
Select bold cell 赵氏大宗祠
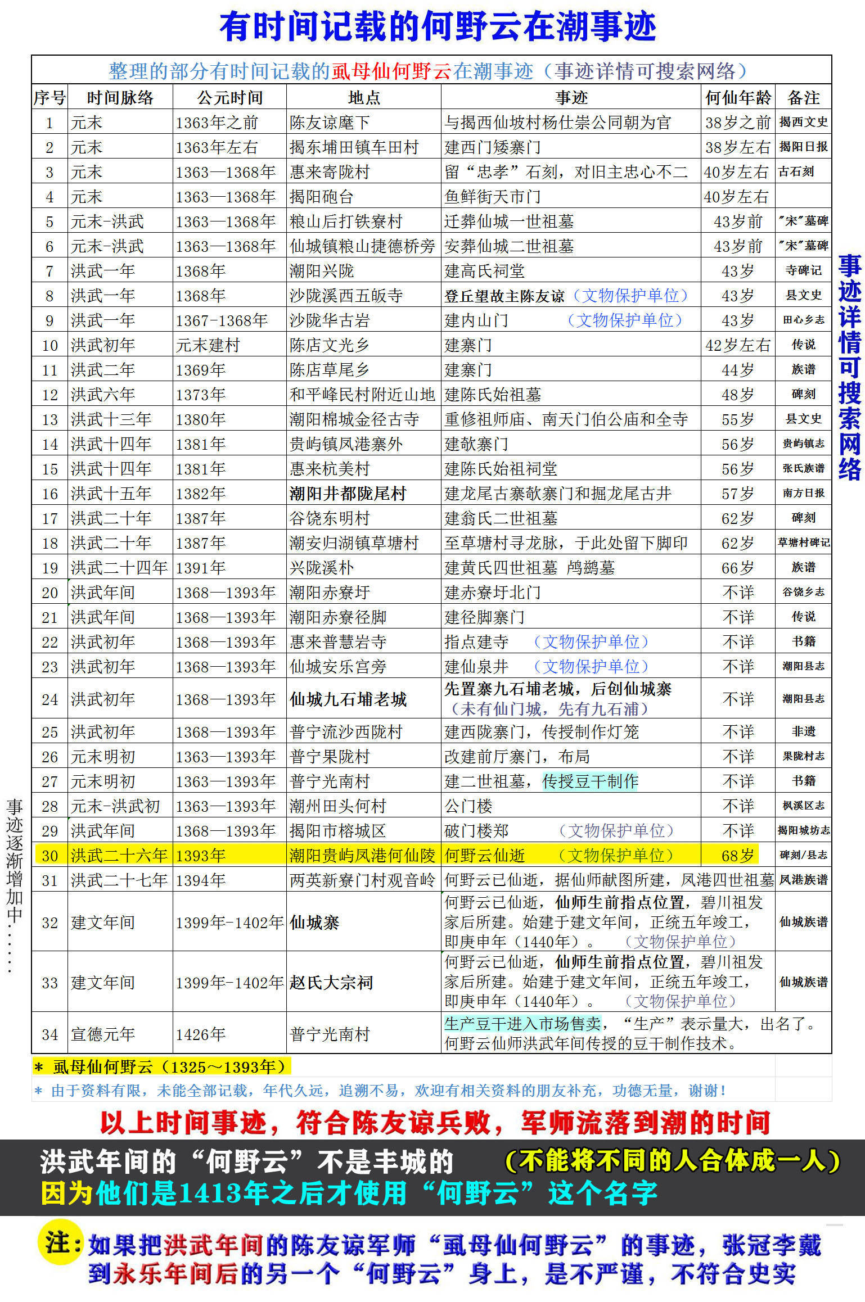[364, 982]
